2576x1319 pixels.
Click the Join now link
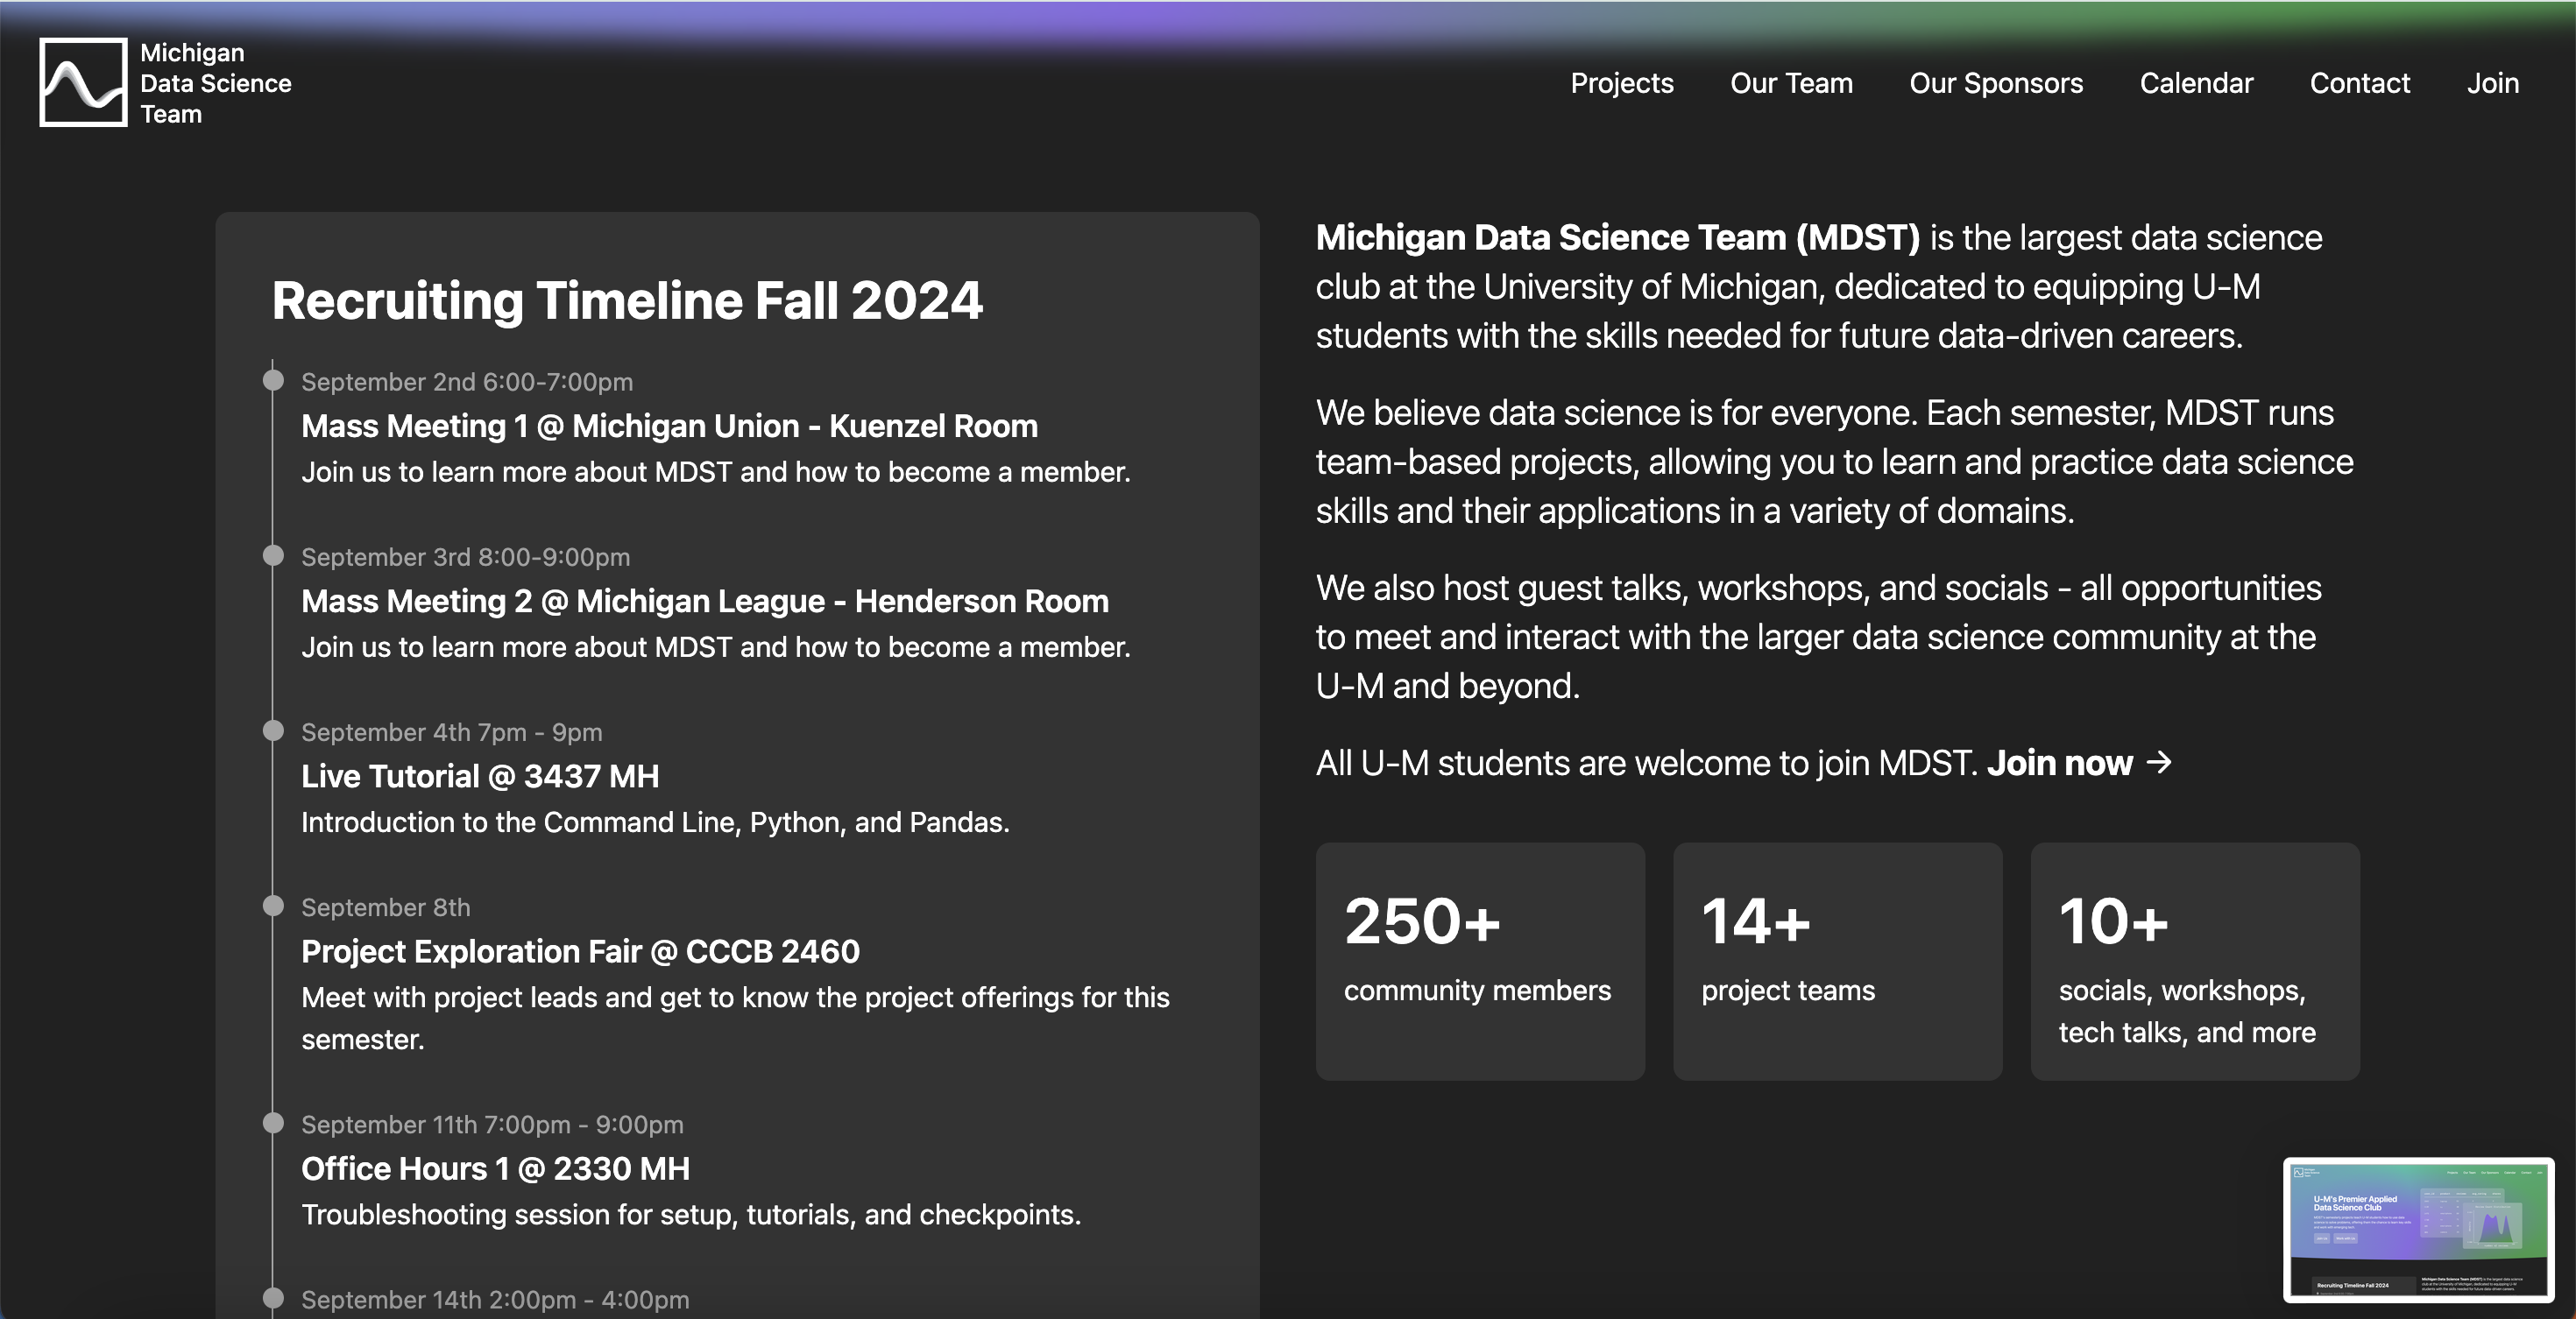(x=2059, y=764)
